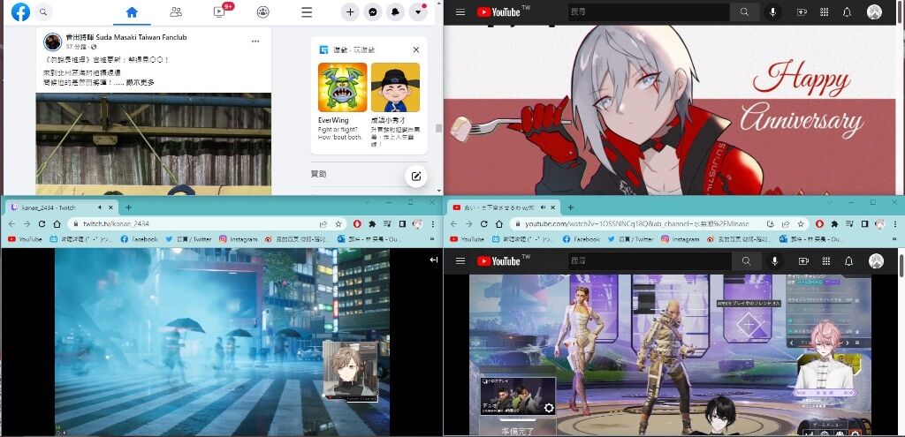Screen dimensions: 905x437
Task: Click create video icon in top YouTube
Action: tap(802, 12)
